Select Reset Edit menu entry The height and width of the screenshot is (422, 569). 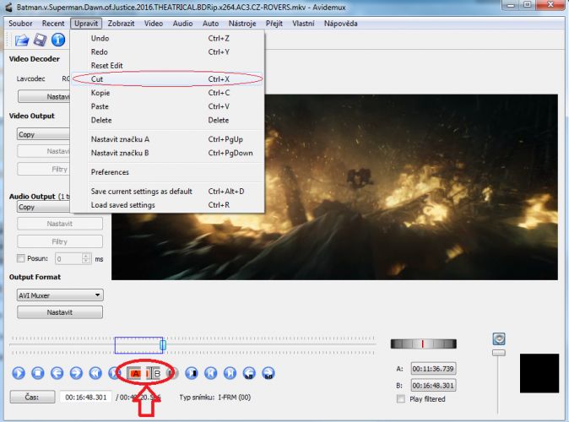[x=167, y=65]
